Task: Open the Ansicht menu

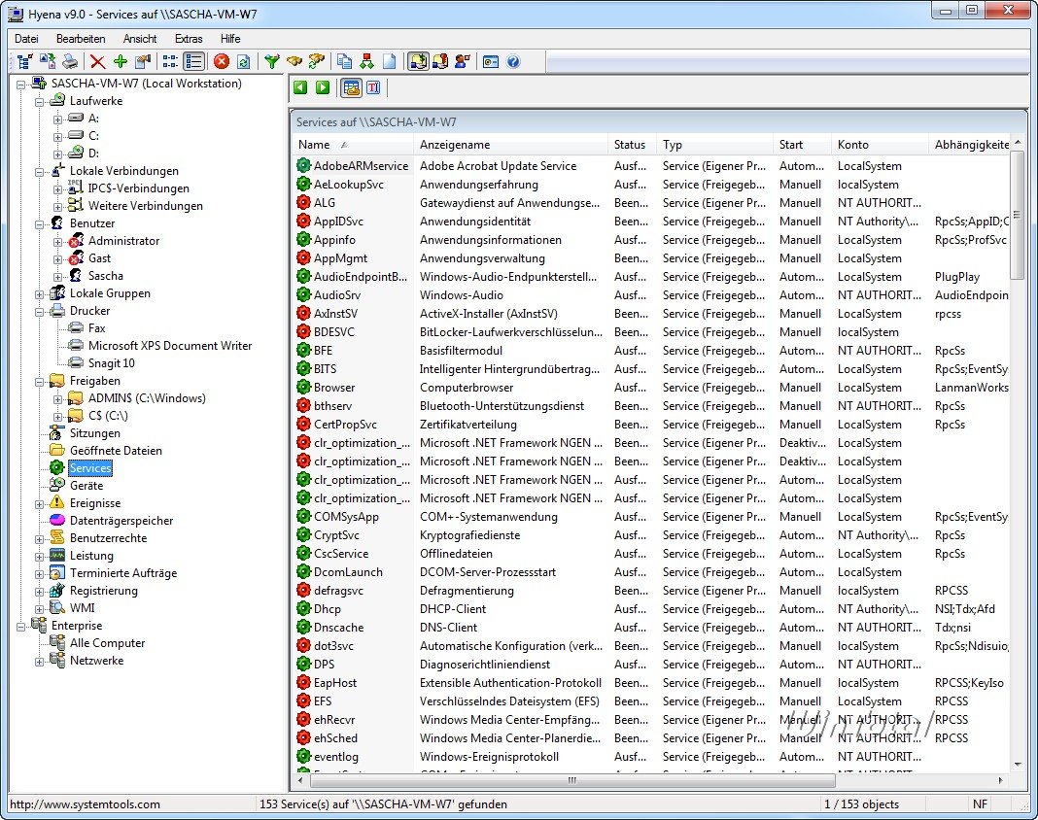Action: (140, 39)
